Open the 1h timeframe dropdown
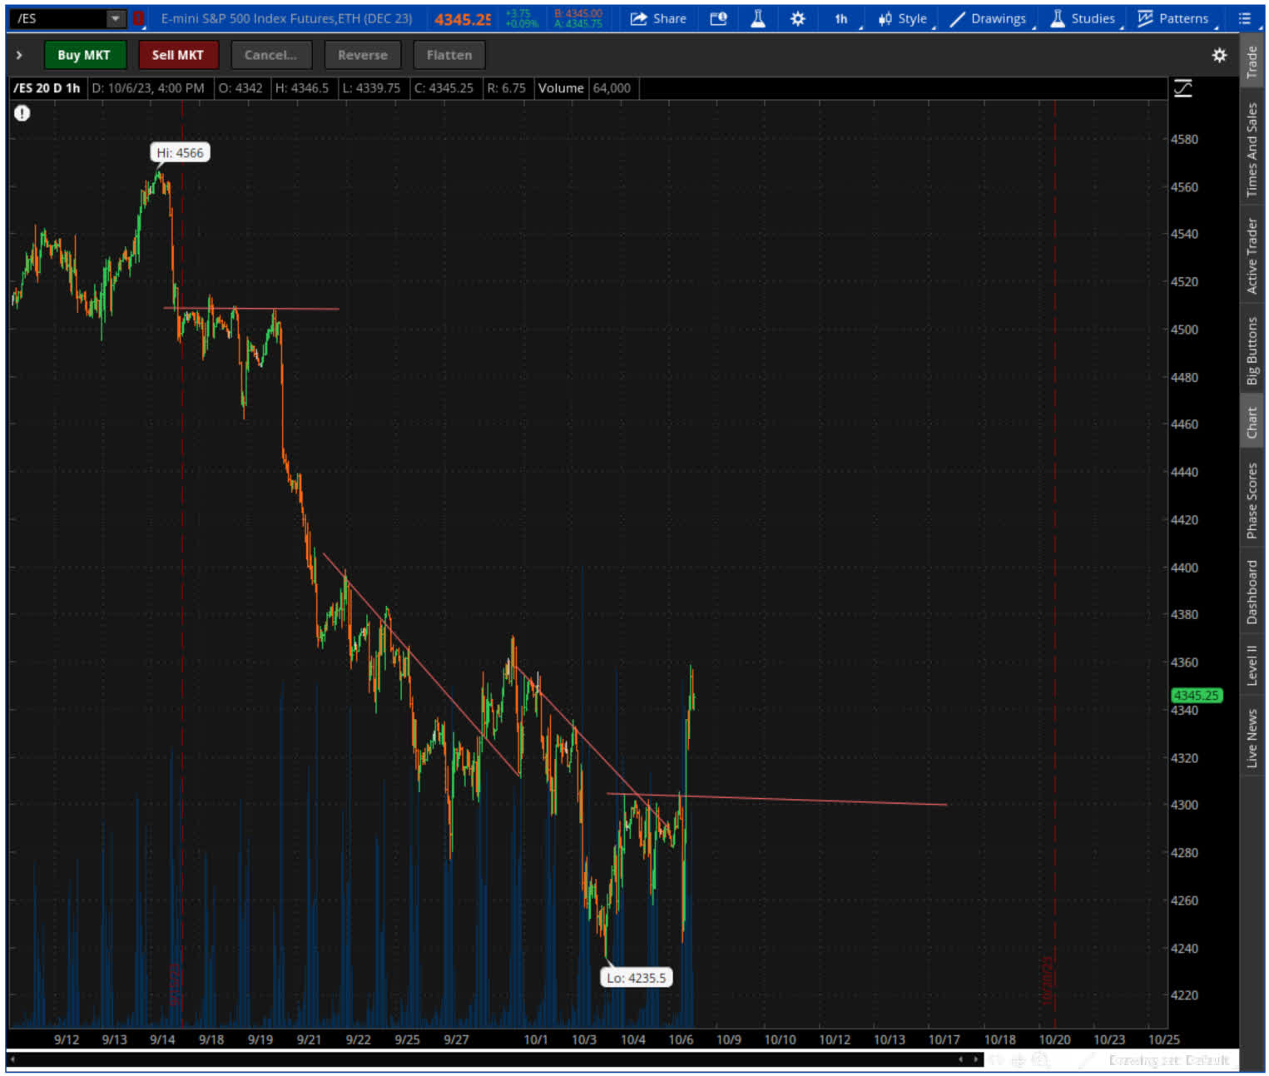The image size is (1269, 1076). coord(840,18)
